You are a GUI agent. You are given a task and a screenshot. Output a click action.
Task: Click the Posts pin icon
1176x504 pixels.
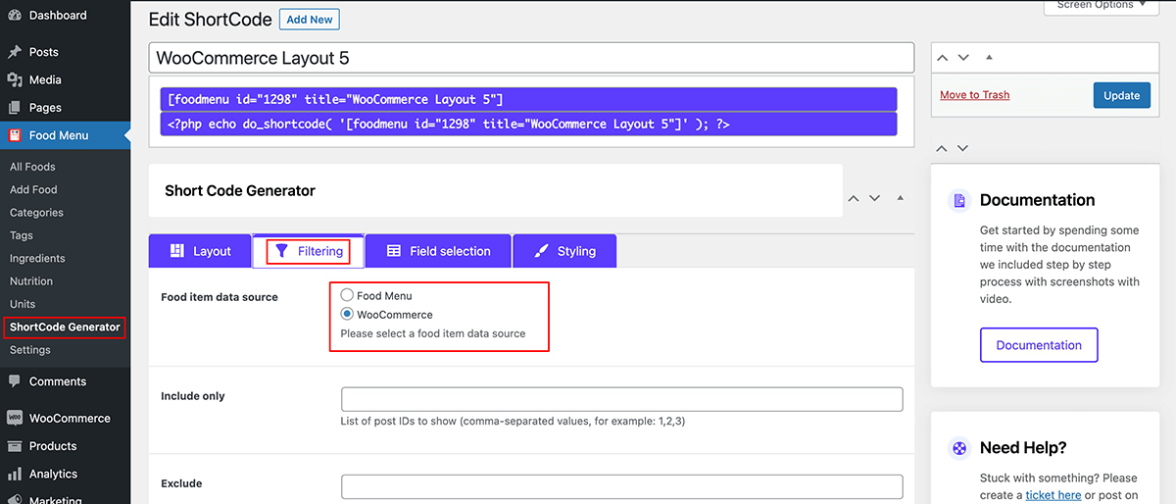[15, 52]
